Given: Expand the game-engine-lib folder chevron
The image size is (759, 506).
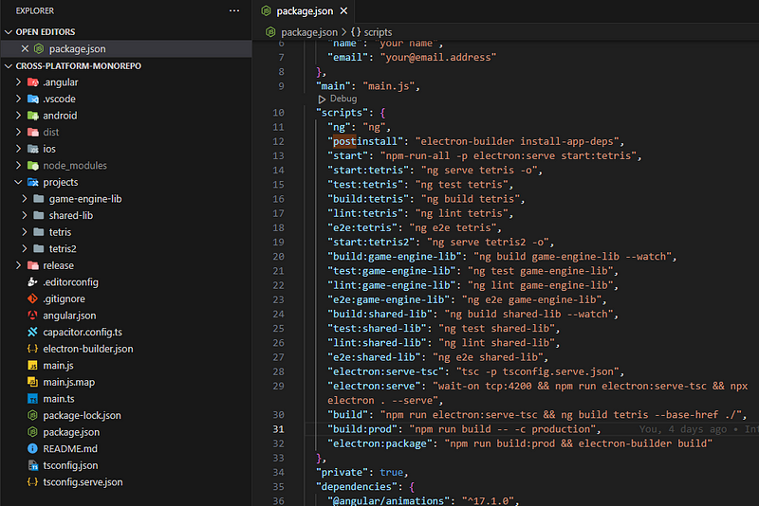Looking at the screenshot, I should (25, 199).
